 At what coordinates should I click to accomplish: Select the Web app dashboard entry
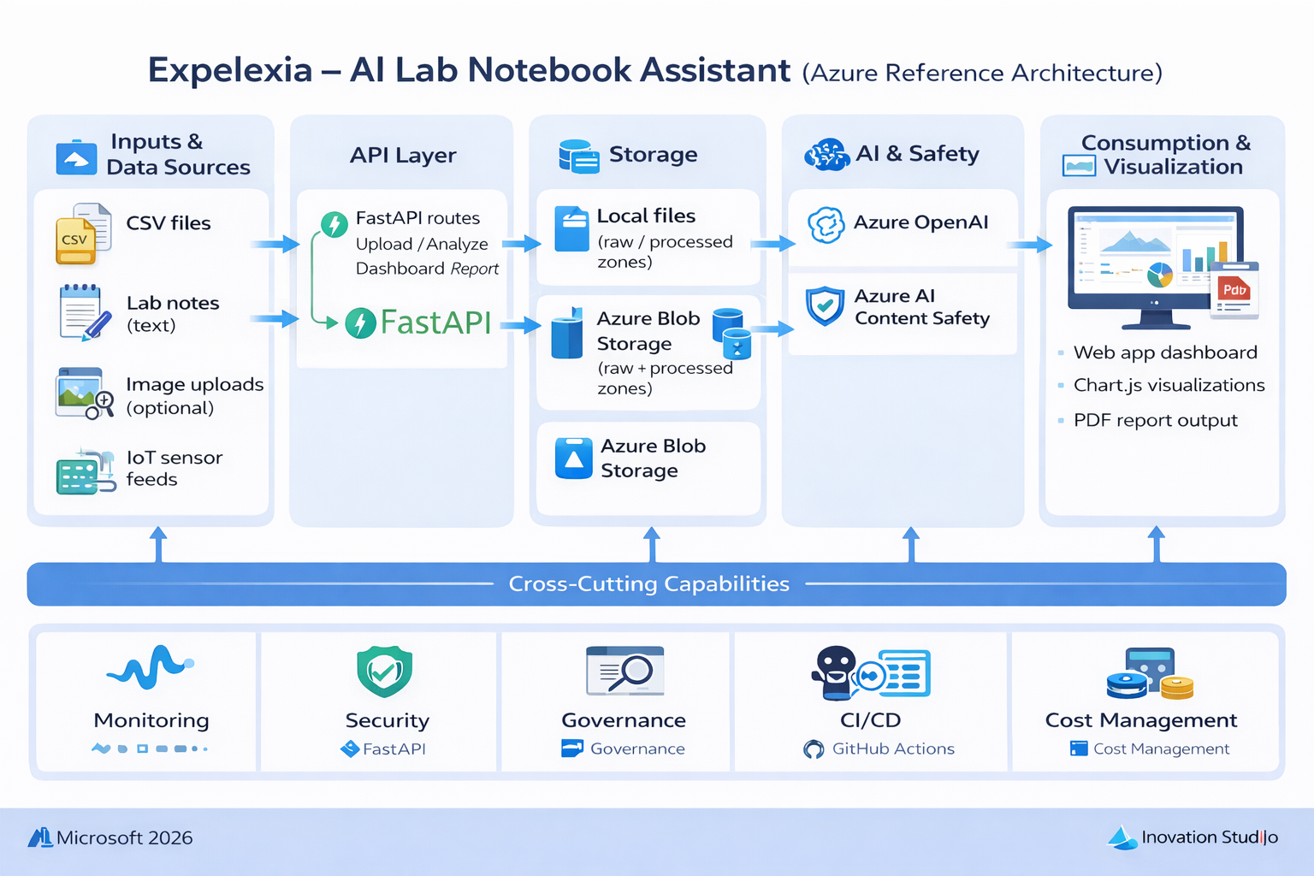1164,352
